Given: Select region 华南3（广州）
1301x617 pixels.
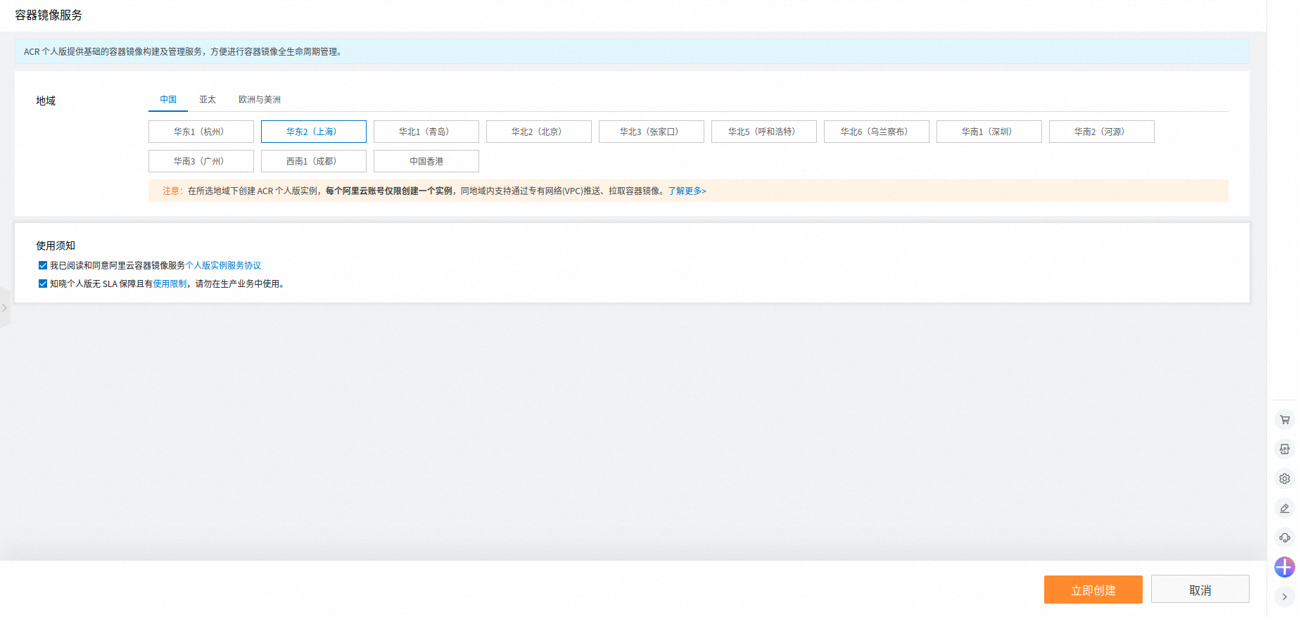Looking at the screenshot, I should point(201,161).
